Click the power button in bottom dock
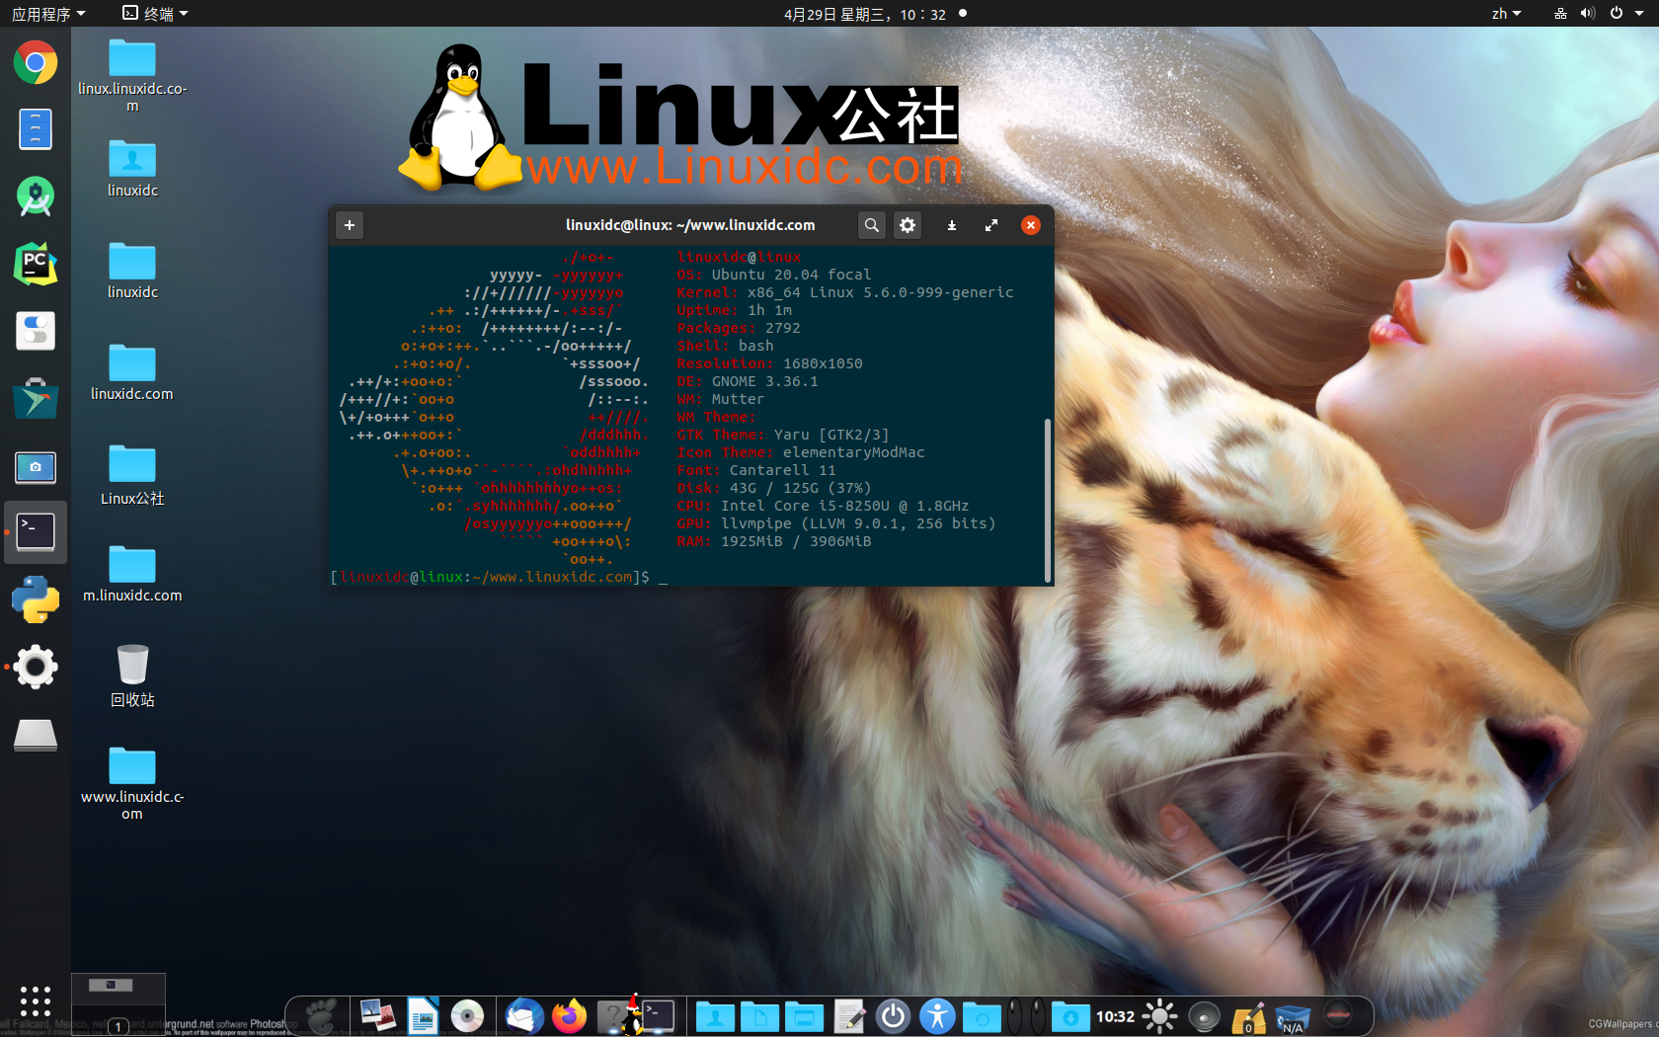The height and width of the screenshot is (1037, 1659). pyautogui.click(x=894, y=1016)
